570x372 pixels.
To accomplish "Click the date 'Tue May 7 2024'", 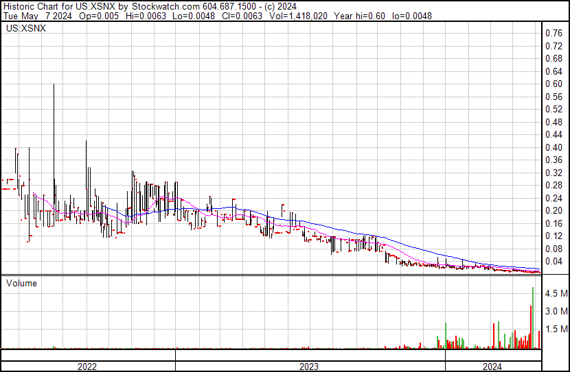I will 38,16.
